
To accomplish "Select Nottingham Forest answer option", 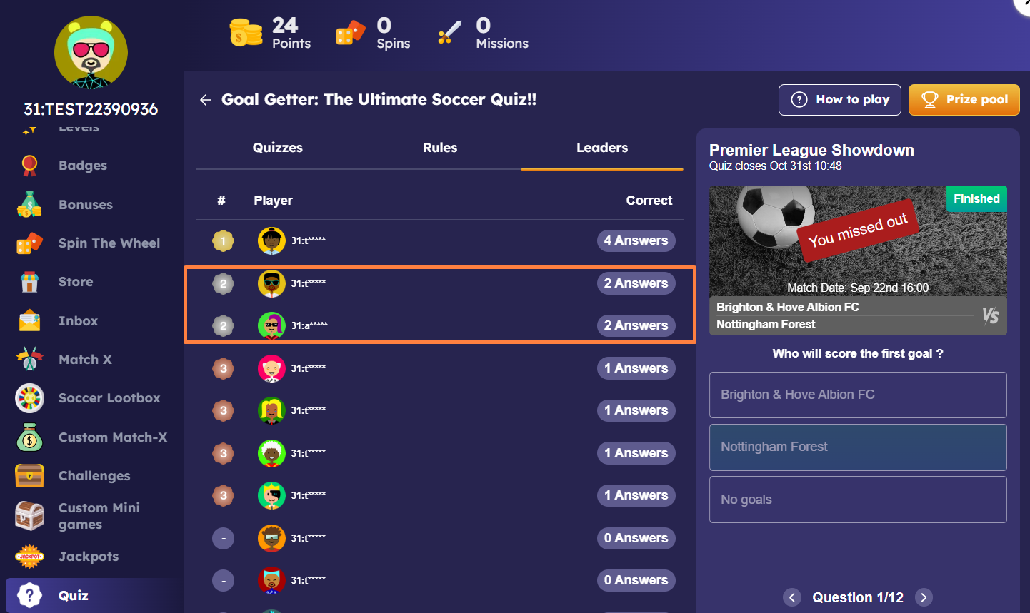I will 858,447.
